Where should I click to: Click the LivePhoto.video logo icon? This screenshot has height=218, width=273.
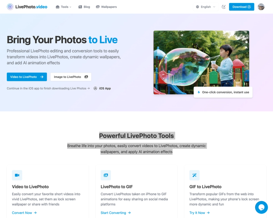[x=10, y=7]
